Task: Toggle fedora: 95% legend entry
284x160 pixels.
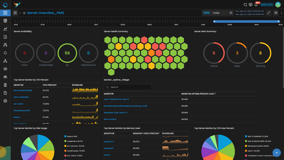Action: click(71, 136)
